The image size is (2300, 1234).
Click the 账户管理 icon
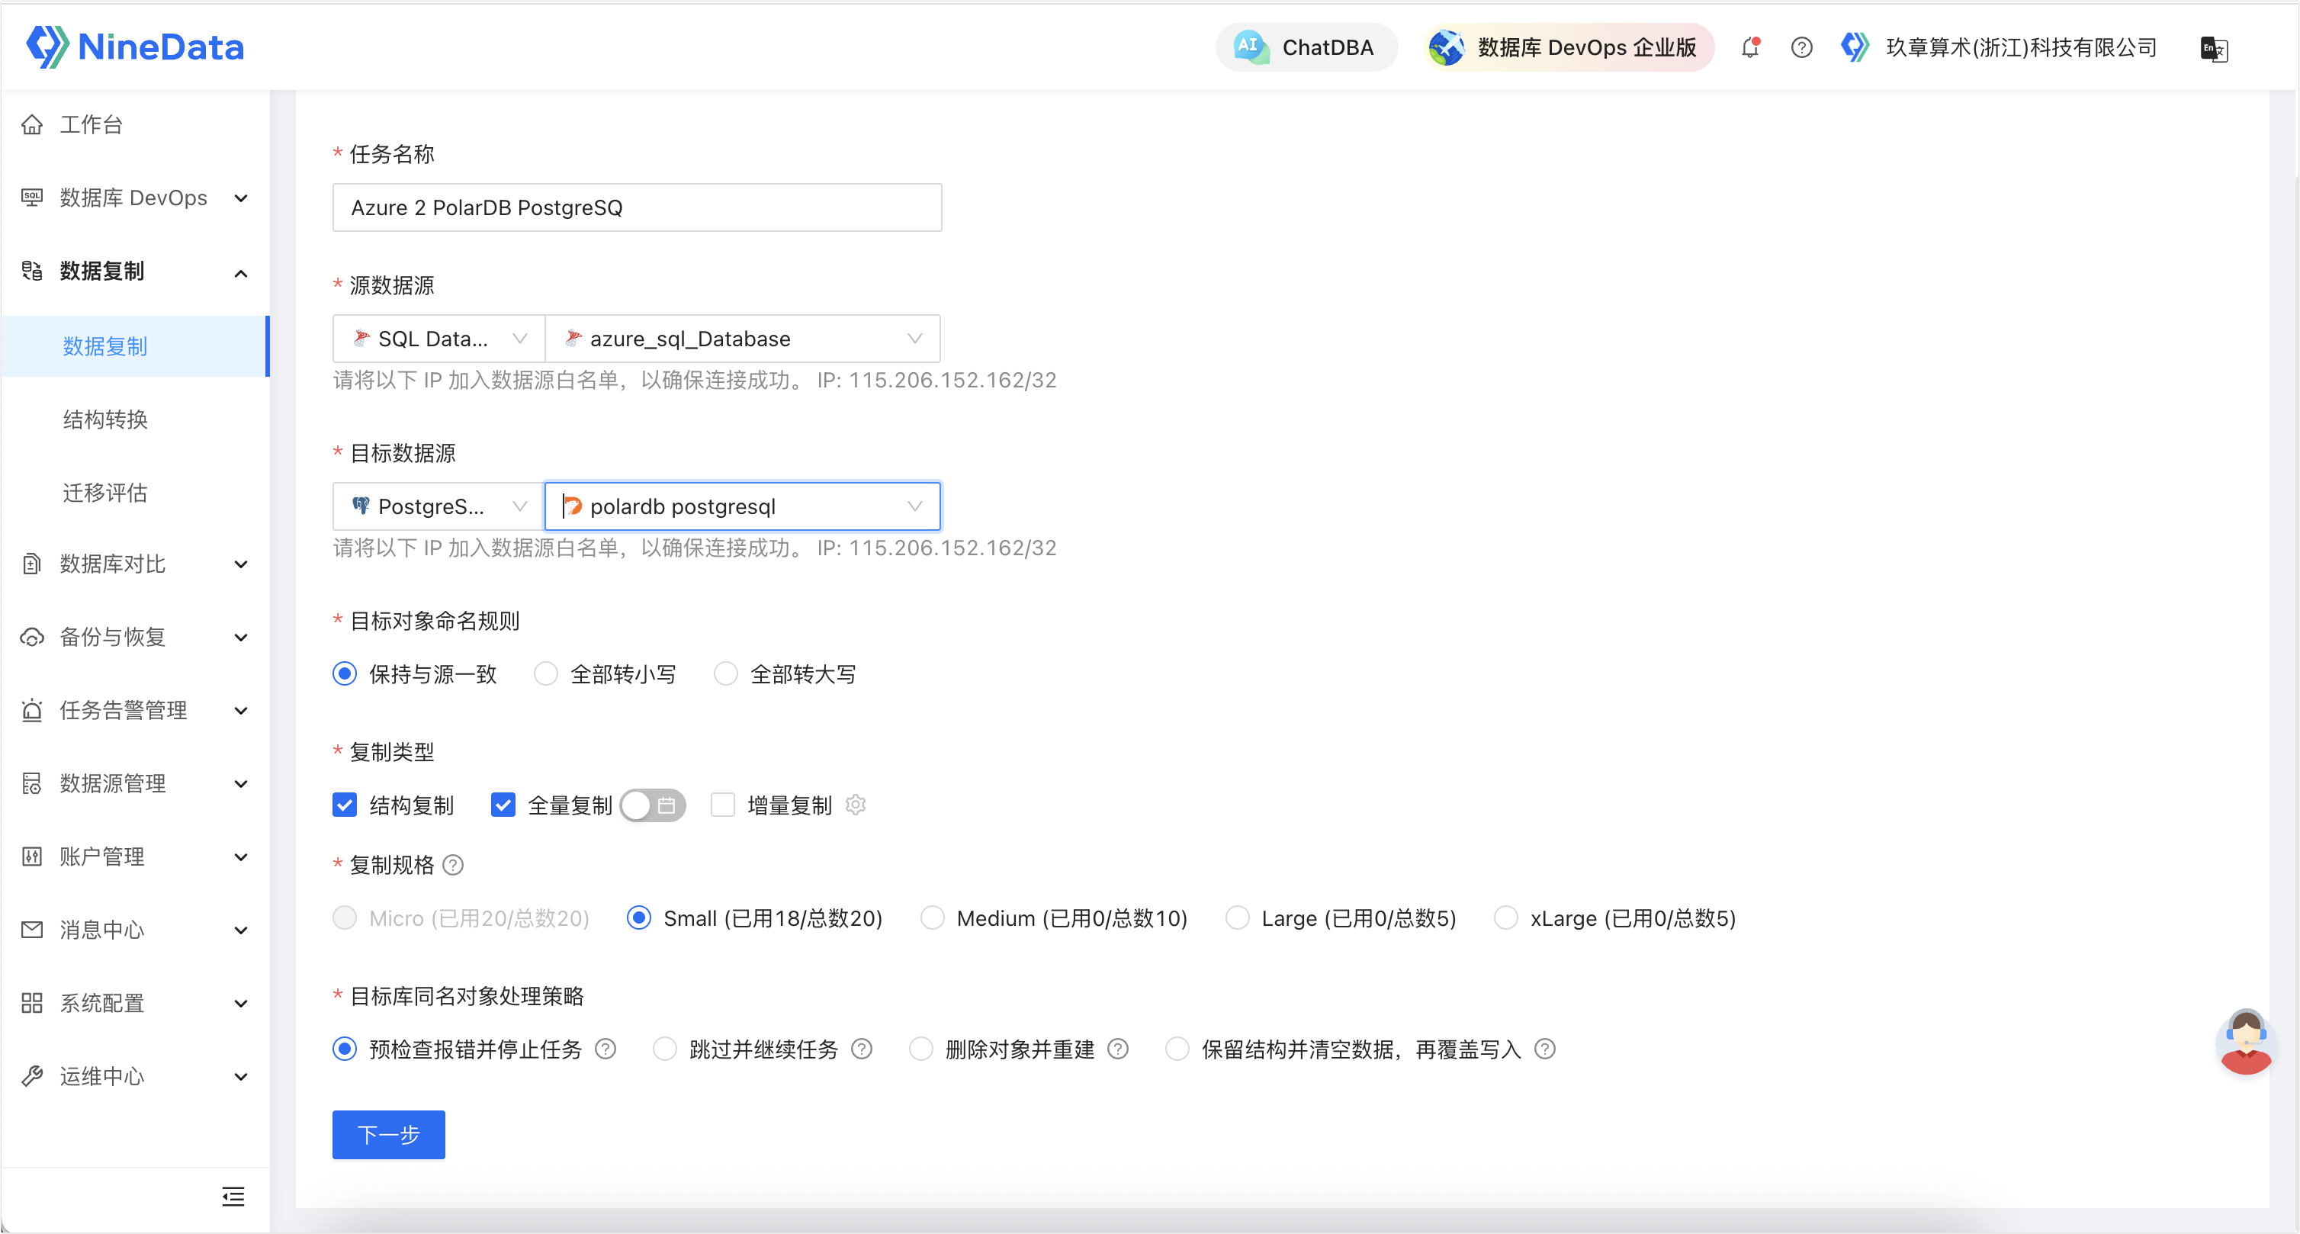tap(32, 857)
